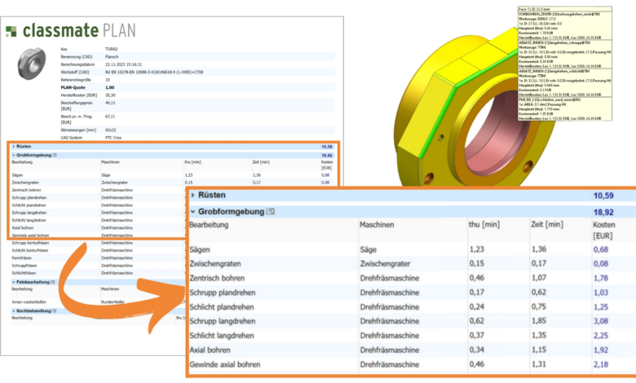Click the classmate PLAN green square logo icon
The image size is (636, 383).
(11, 31)
